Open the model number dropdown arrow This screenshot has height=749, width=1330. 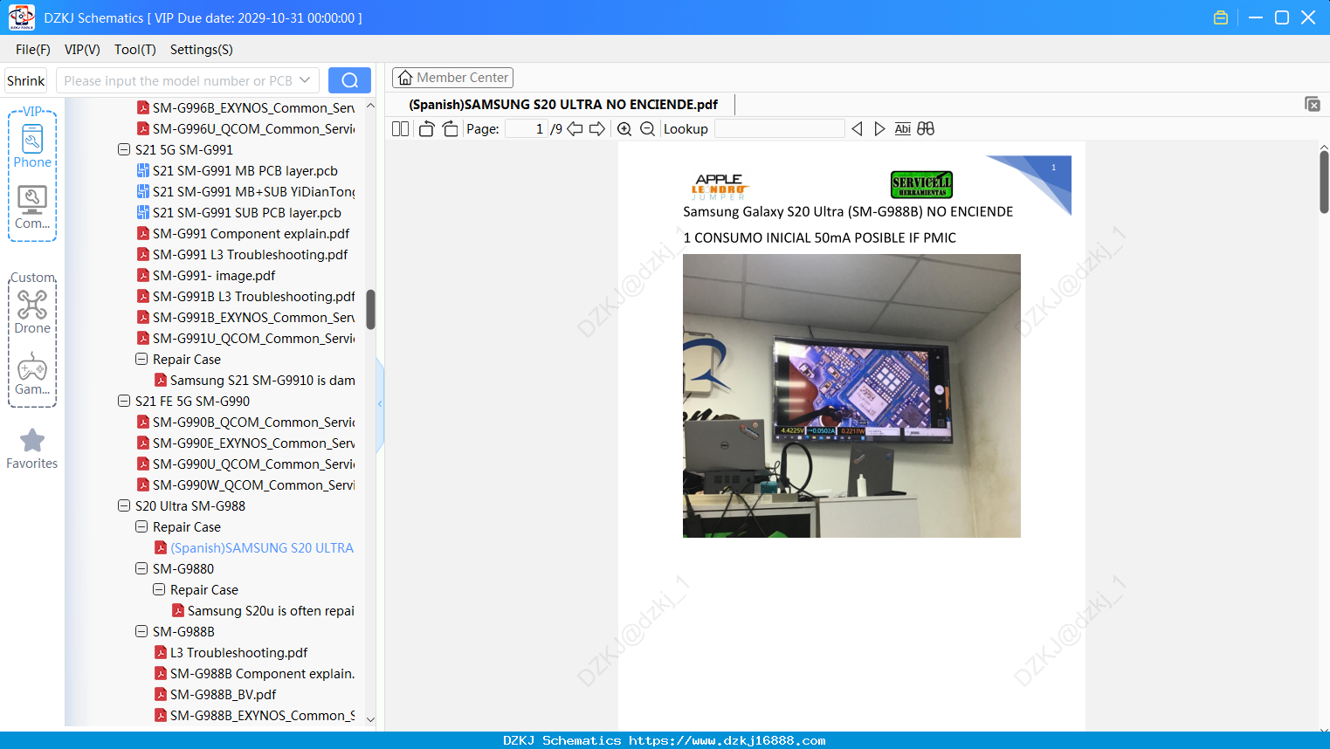point(305,80)
